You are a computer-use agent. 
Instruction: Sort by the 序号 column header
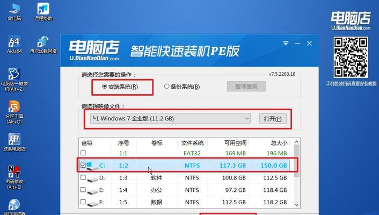point(123,143)
